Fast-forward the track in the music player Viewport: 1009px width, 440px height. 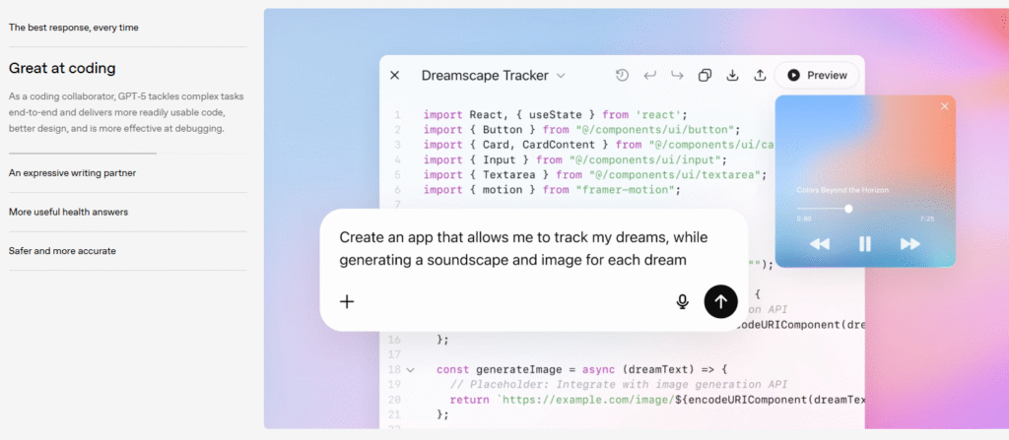tap(910, 244)
